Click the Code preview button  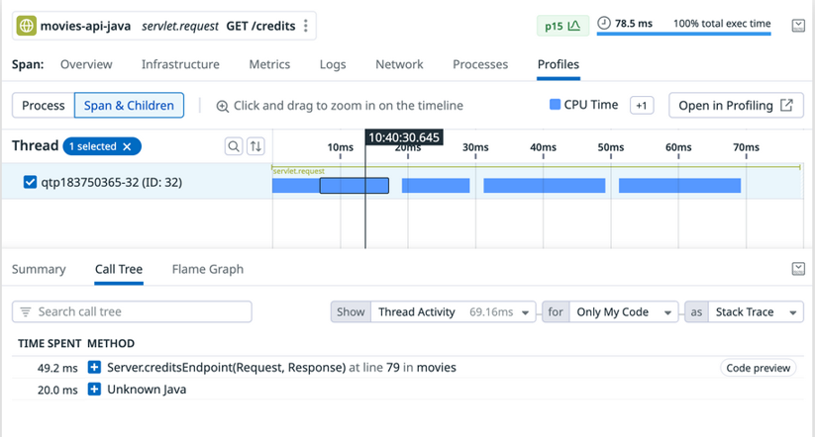point(759,368)
